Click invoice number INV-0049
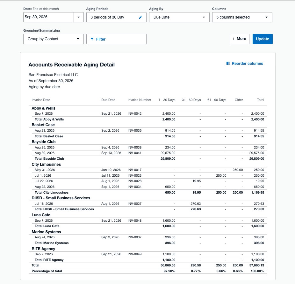295x284 pixels. [134, 254]
